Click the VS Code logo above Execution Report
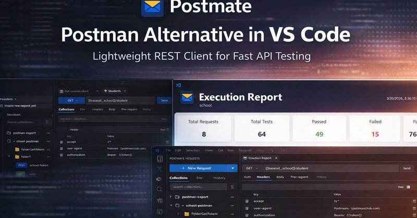Viewport: 417px width, 218px height. (178, 85)
